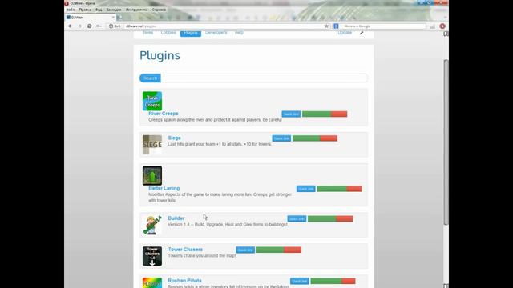Click the browser forward arrow
The width and height of the screenshot is (513, 288).
79,26
